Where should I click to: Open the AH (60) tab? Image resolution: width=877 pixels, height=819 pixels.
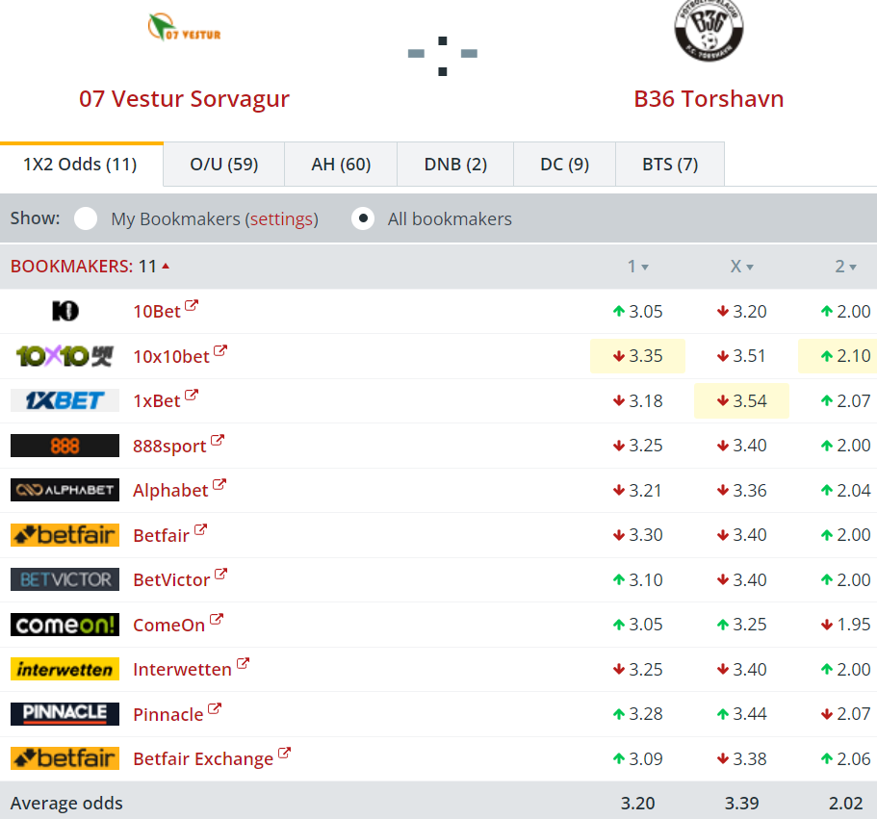click(341, 165)
